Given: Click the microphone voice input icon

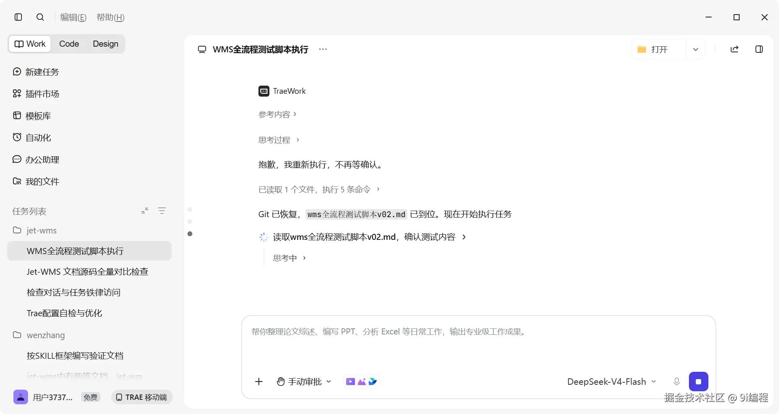Looking at the screenshot, I should [676, 382].
